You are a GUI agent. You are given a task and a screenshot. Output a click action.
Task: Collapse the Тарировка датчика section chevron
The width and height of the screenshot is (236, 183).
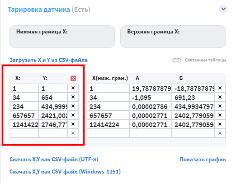pyautogui.click(x=223, y=9)
